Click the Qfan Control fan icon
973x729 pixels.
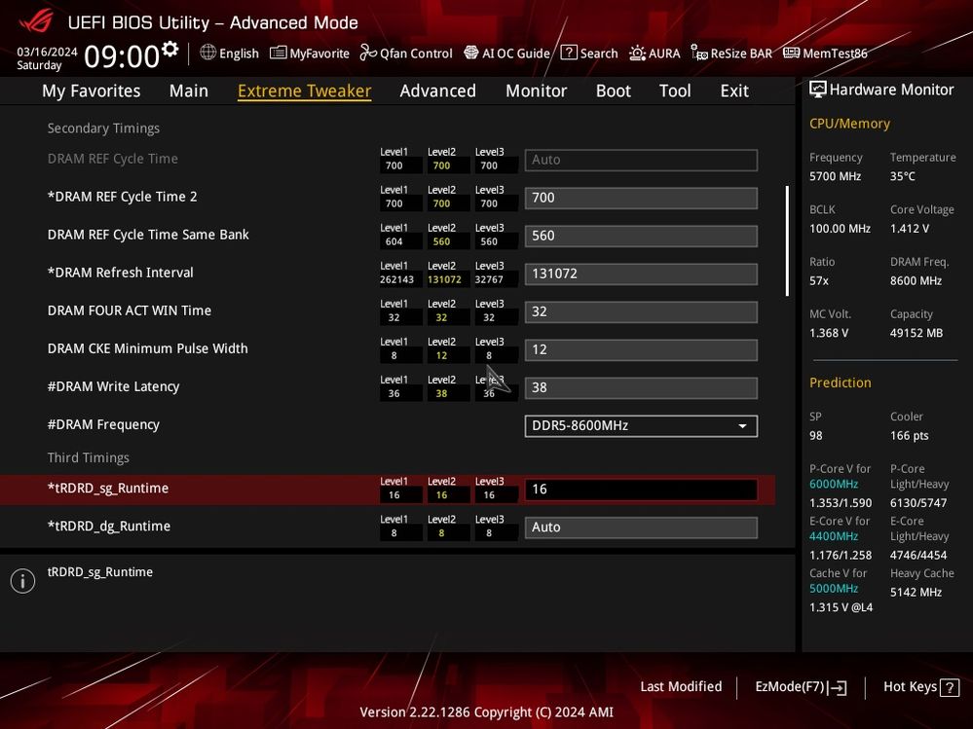point(368,53)
